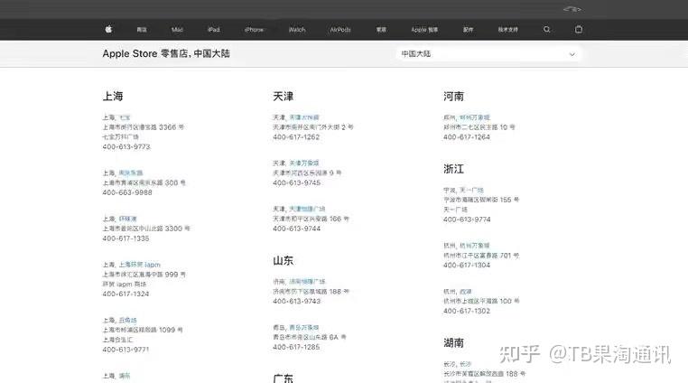Image resolution: width=688 pixels, height=383 pixels.
Task: Open the 天津大悦城 store link
Action: click(x=304, y=117)
